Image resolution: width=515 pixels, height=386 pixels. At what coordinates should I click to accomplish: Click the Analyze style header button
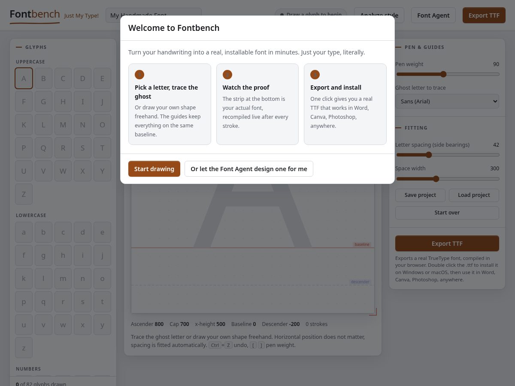point(379,15)
